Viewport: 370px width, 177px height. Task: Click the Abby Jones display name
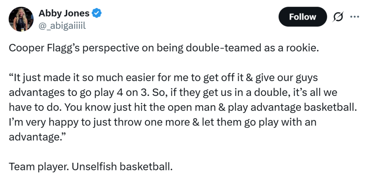pos(64,13)
